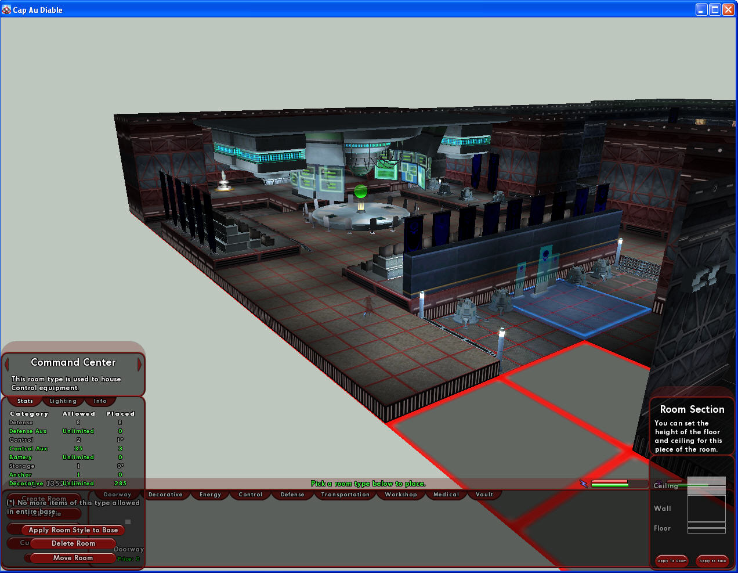The width and height of the screenshot is (738, 573).
Task: Click the 'Battery' stats row
Action: click(x=73, y=457)
